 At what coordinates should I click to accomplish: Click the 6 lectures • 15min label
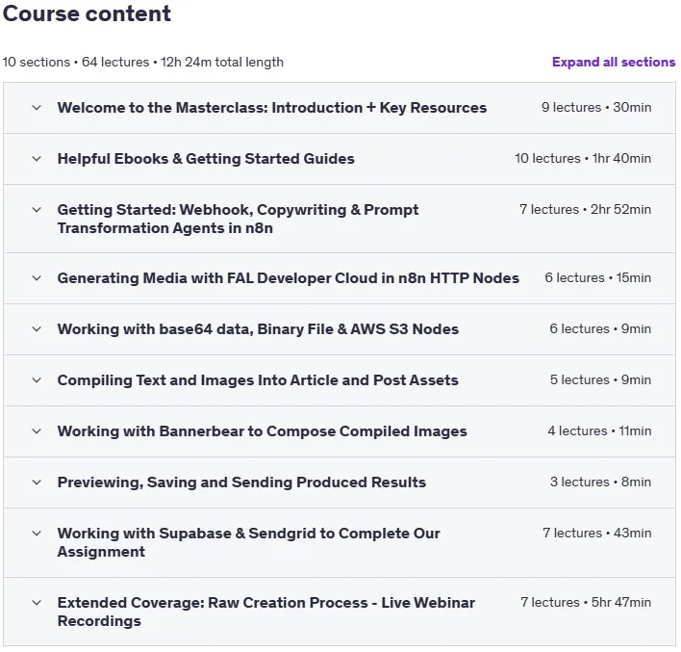pos(598,278)
